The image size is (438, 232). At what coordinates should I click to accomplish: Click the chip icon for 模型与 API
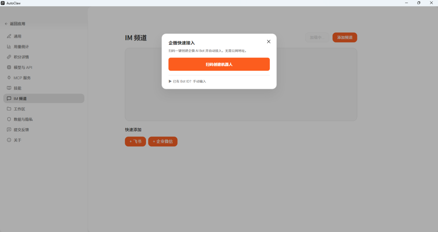pyautogui.click(x=9, y=67)
